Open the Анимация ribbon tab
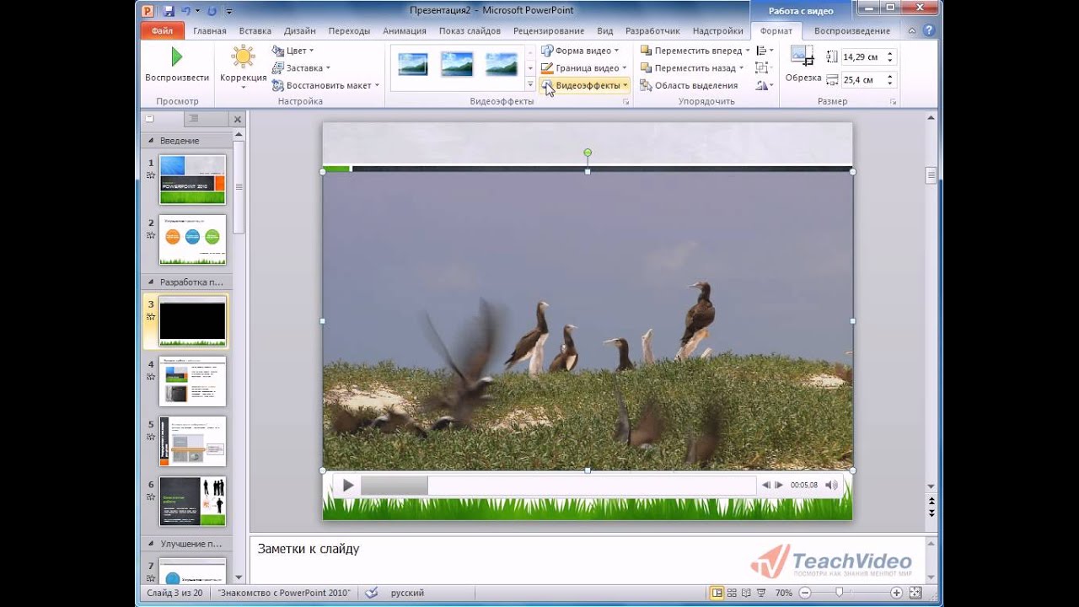 click(x=404, y=30)
